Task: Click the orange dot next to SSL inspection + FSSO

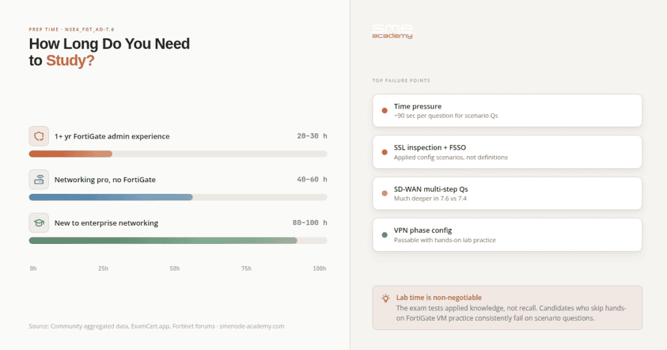Action: click(384, 152)
